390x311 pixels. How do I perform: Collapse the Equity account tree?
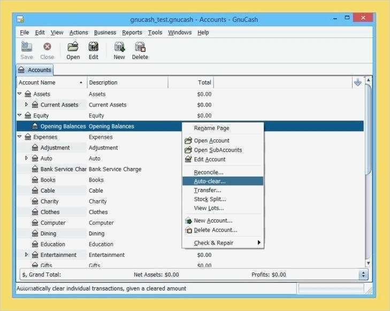[20, 115]
